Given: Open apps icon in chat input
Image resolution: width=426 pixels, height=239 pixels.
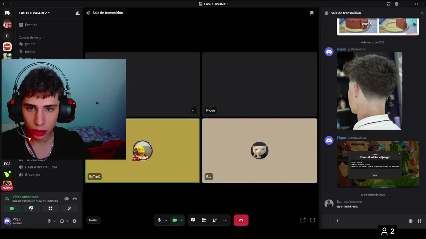Looking at the screenshot, I should [419, 221].
